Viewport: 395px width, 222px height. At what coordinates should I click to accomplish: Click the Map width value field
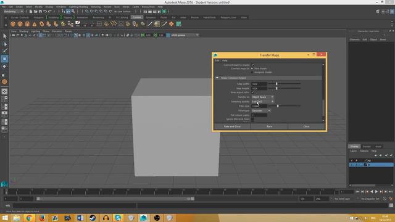tap(259, 84)
